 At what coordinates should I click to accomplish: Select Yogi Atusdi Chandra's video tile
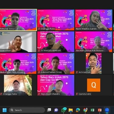56,85
